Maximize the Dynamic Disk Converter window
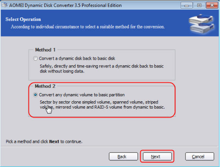Screen dimensions: 220x167 pos(199,5)
